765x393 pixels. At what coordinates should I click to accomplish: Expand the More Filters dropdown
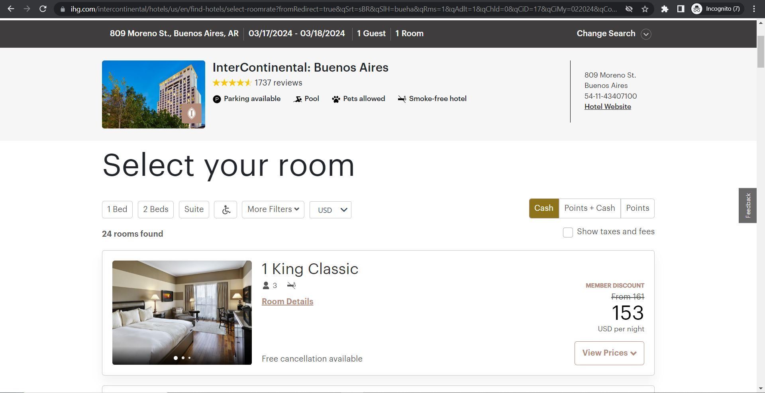pyautogui.click(x=273, y=210)
